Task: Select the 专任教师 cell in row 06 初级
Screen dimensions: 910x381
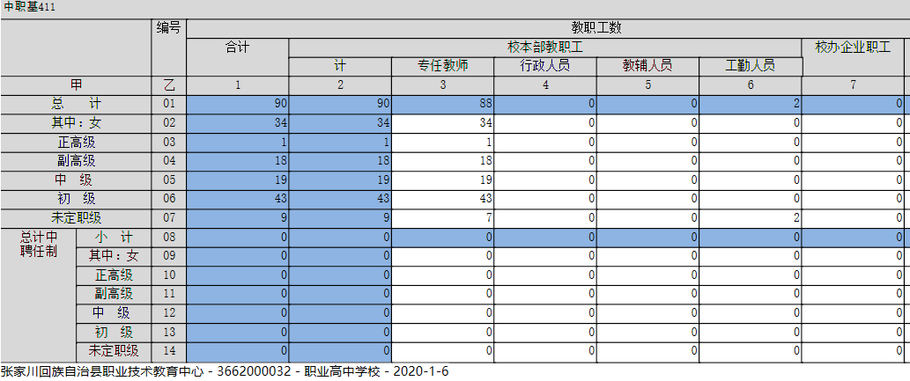Action: [x=442, y=199]
